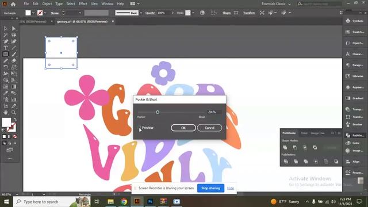Click Cancel in Pucker & Bloat dialog

(x=209, y=128)
